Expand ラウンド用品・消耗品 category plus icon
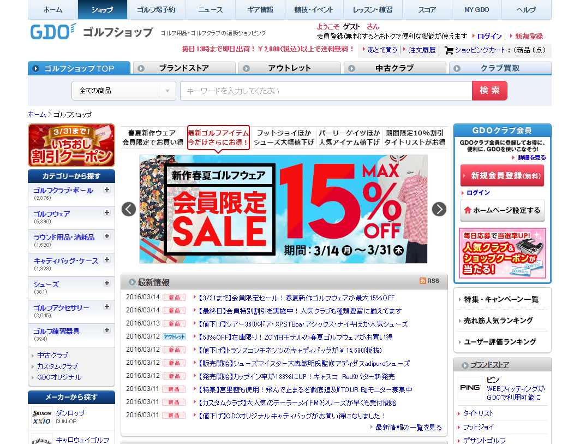Screen dimensions: 574x444 [107, 236]
